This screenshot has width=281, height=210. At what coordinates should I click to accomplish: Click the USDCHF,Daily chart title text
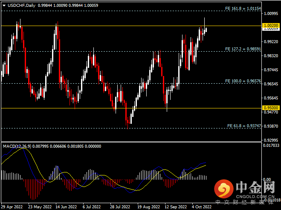(21, 6)
